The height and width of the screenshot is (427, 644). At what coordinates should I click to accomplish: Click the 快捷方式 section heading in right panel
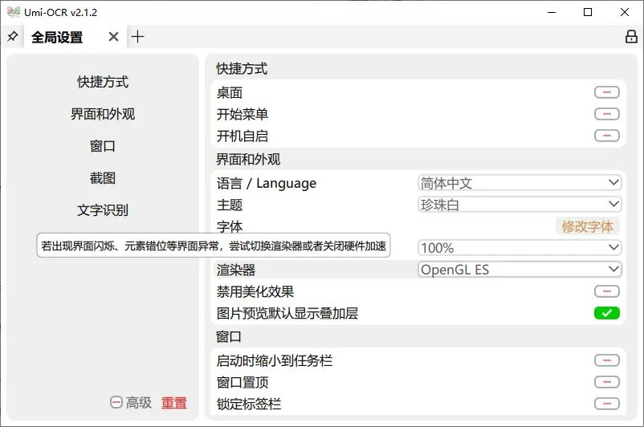pyautogui.click(x=242, y=68)
